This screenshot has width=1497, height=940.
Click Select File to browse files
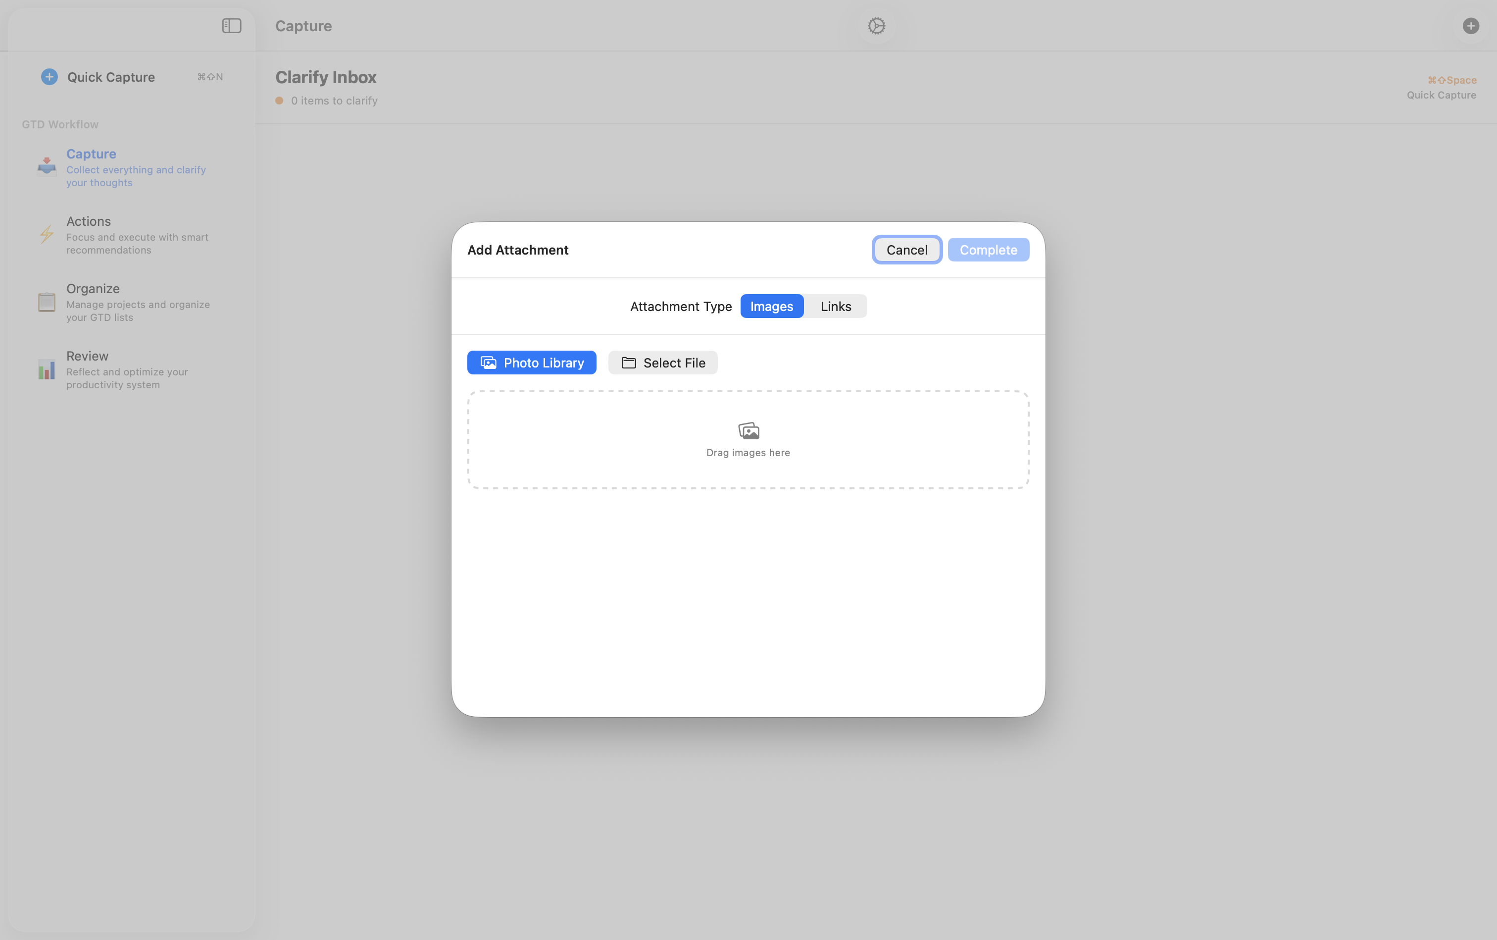662,363
